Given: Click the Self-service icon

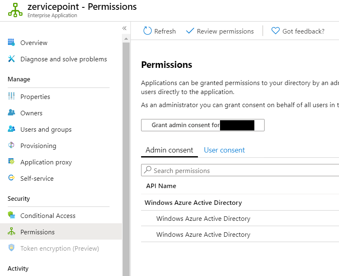Looking at the screenshot, I should point(11,178).
